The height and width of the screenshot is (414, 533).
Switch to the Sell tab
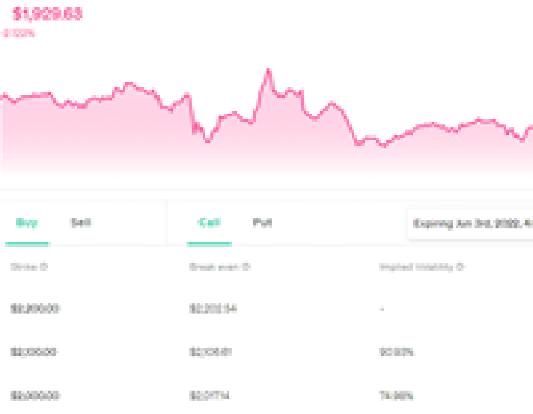(81, 222)
